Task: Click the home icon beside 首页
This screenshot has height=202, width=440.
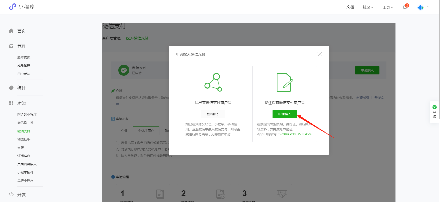Action: [x=11, y=31]
